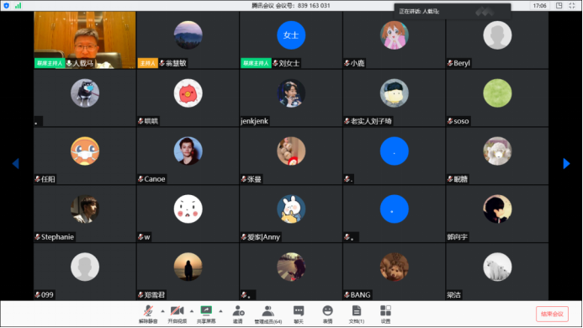This screenshot has width=583, height=328.
Task: Click the red End Meeting button
Action: (x=552, y=315)
